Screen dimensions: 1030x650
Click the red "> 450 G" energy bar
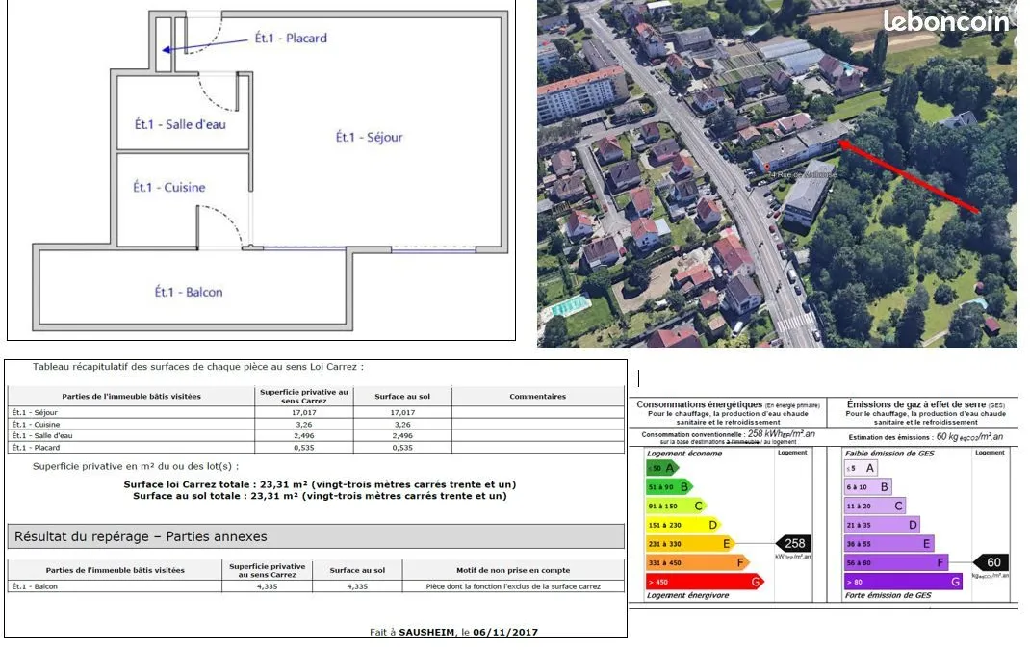pos(706,582)
